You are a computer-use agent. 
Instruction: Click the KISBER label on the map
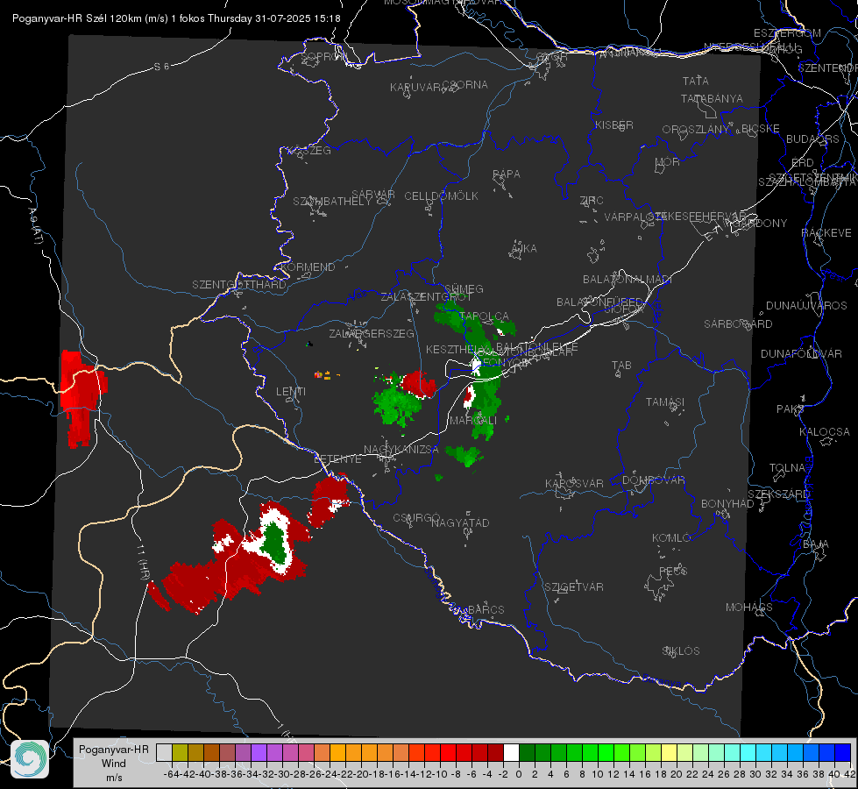point(614,124)
